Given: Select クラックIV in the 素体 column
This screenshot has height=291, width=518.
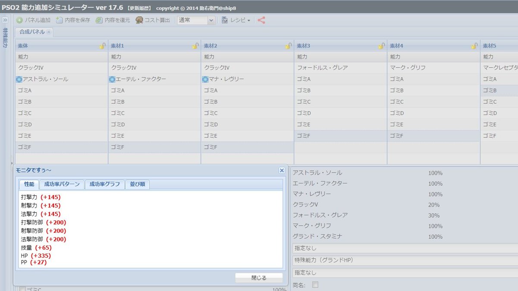Looking at the screenshot, I should pyautogui.click(x=61, y=68).
